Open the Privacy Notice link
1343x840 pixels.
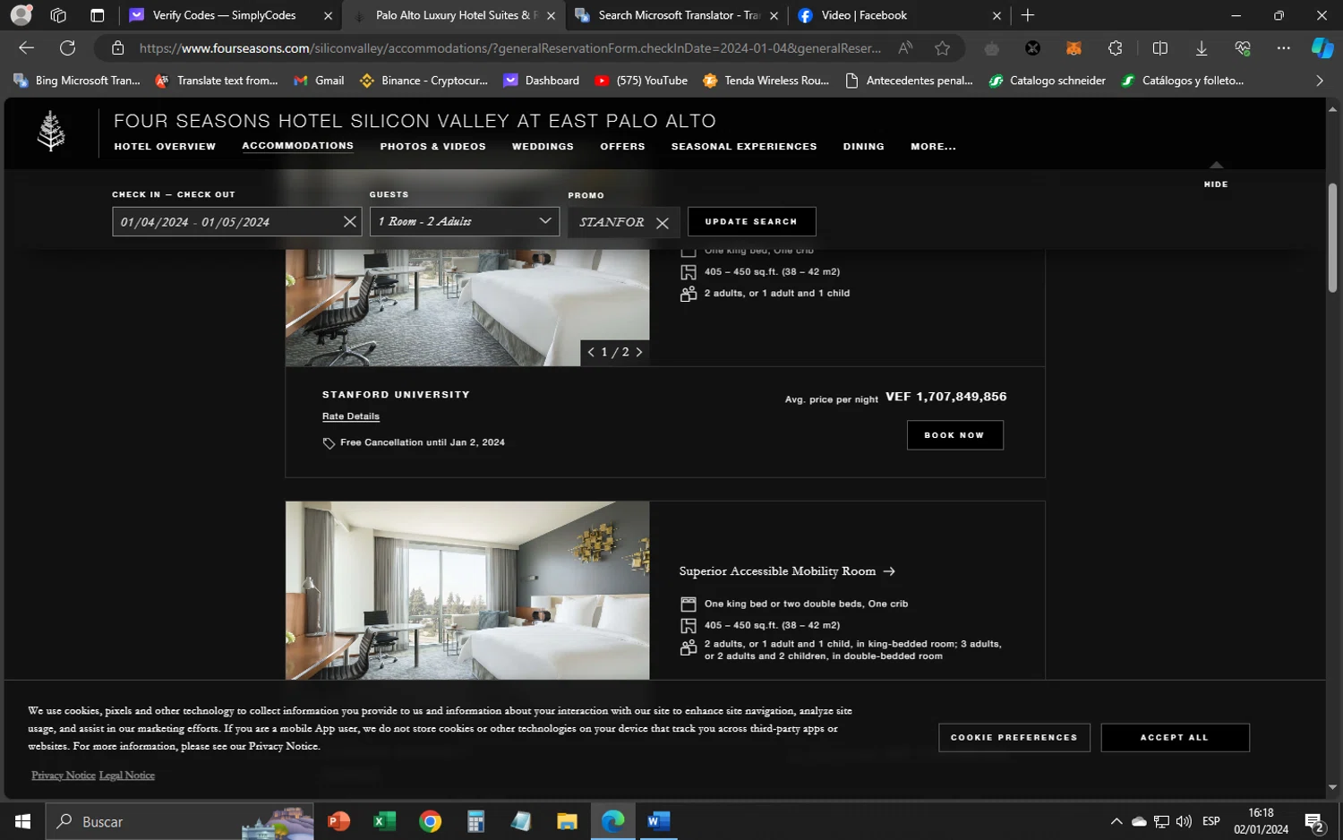pyautogui.click(x=64, y=776)
